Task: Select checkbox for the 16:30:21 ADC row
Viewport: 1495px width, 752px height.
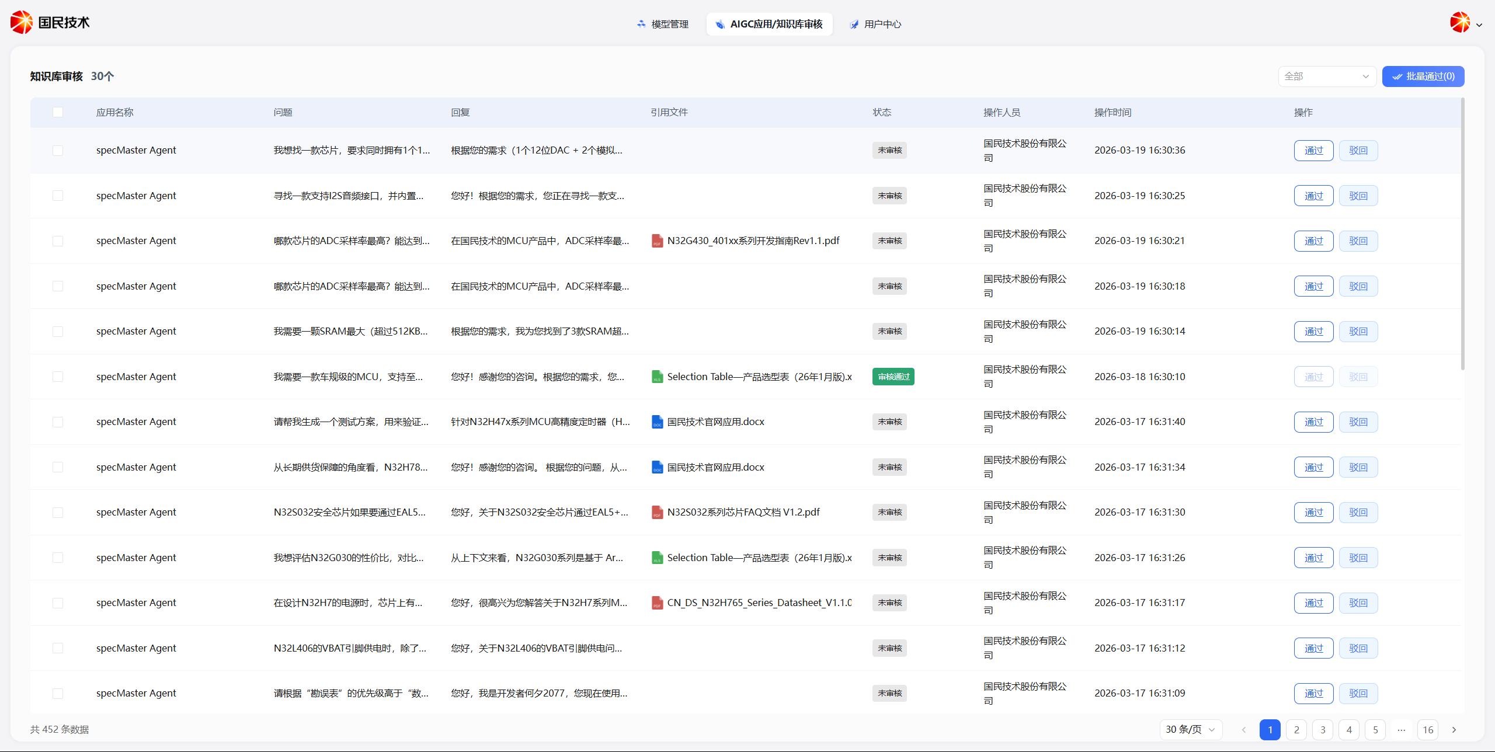Action: click(58, 241)
